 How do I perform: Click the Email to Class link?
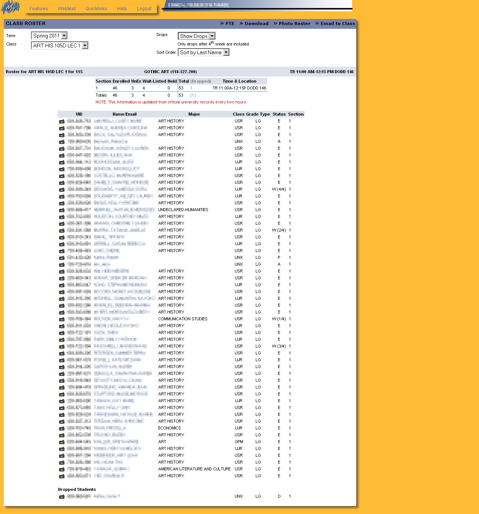[x=337, y=24]
